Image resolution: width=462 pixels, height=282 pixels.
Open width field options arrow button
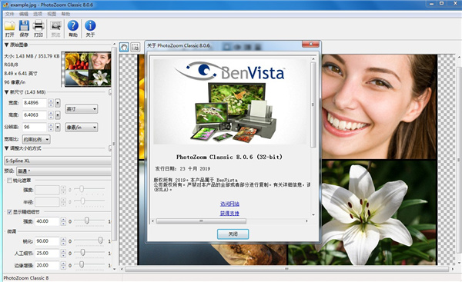58,103
